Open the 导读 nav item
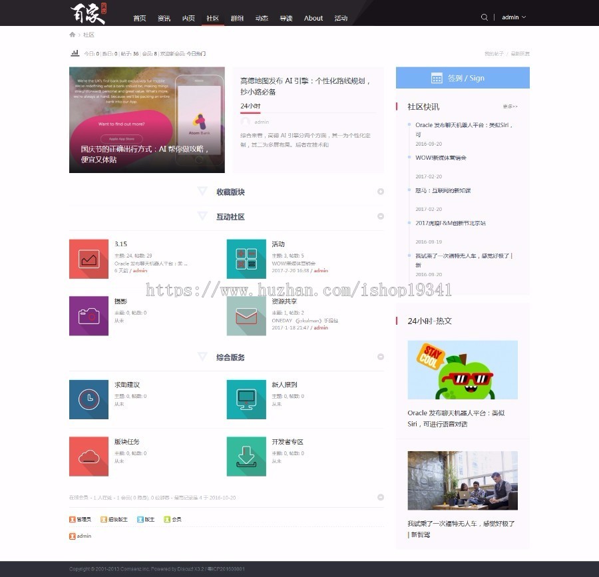Screen dimensions: 599x577 [x=286, y=18]
